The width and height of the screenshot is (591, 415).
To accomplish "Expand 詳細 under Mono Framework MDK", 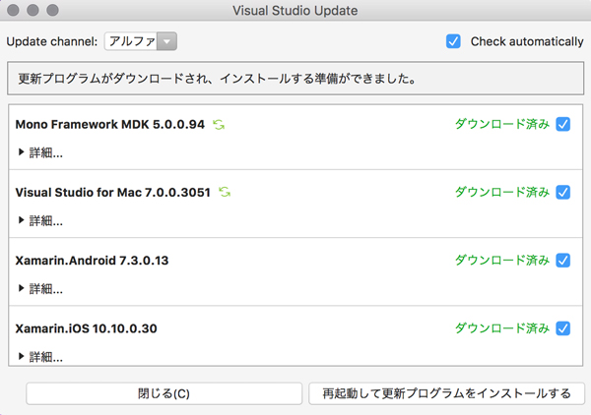I will 40,152.
